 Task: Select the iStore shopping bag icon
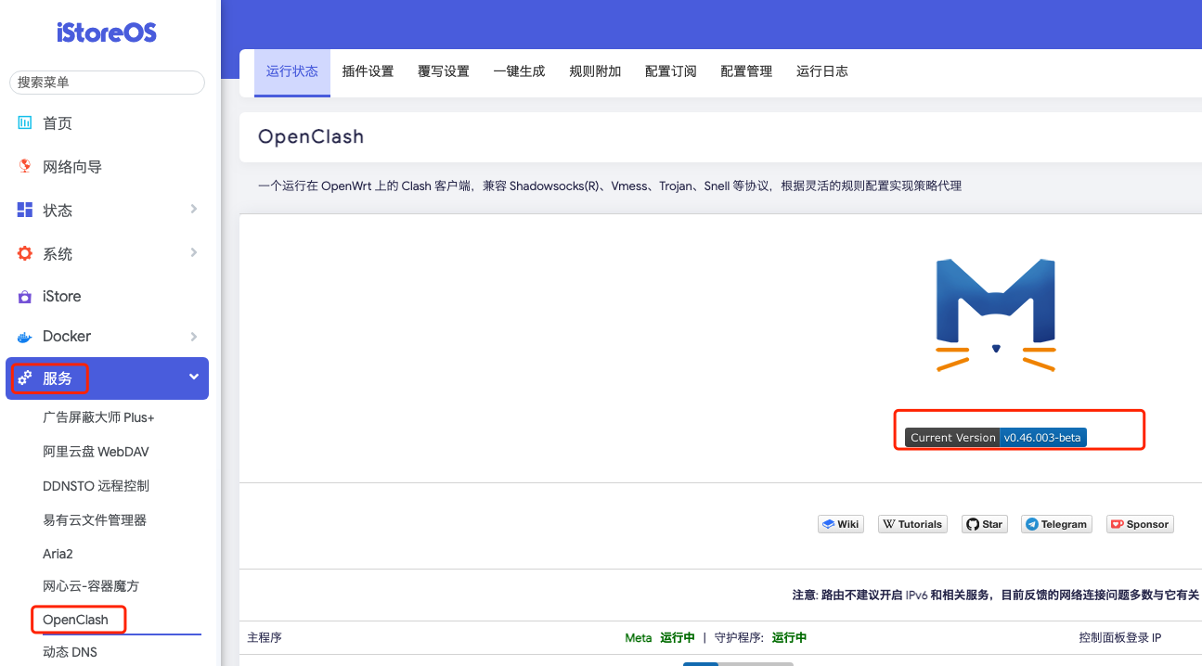coord(25,296)
